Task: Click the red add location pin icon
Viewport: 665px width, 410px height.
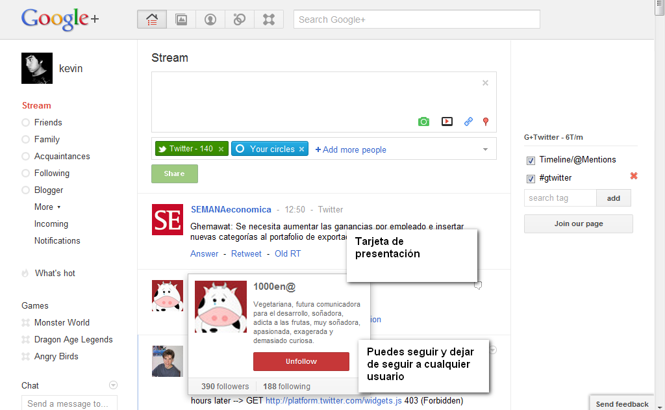Action: tap(485, 122)
